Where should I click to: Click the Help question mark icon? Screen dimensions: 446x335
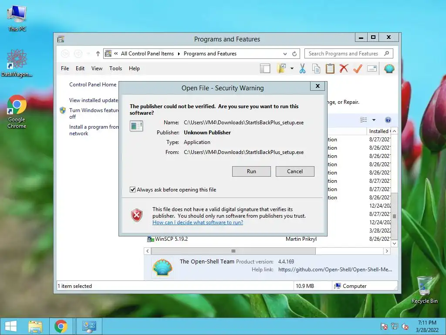pos(388,120)
